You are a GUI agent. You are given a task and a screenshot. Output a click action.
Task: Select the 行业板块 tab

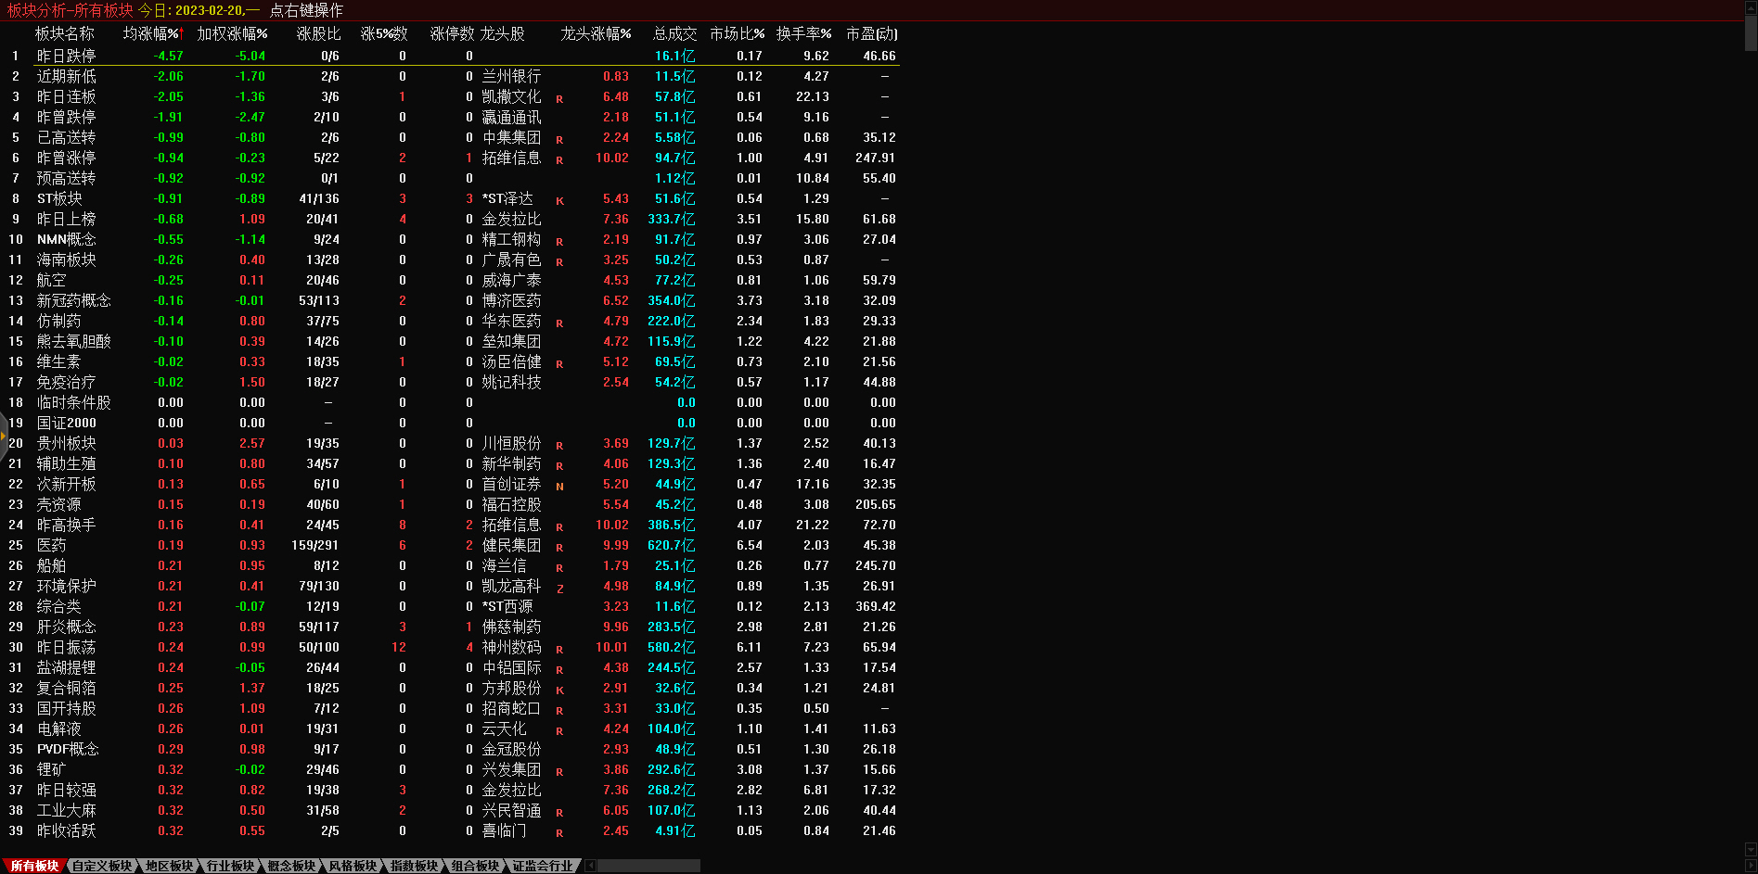pos(230,866)
